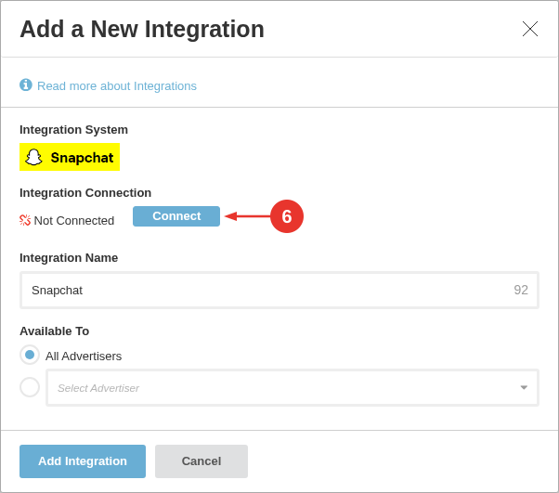Click the Available To heading
The height and width of the screenshot is (493, 559).
pos(55,331)
